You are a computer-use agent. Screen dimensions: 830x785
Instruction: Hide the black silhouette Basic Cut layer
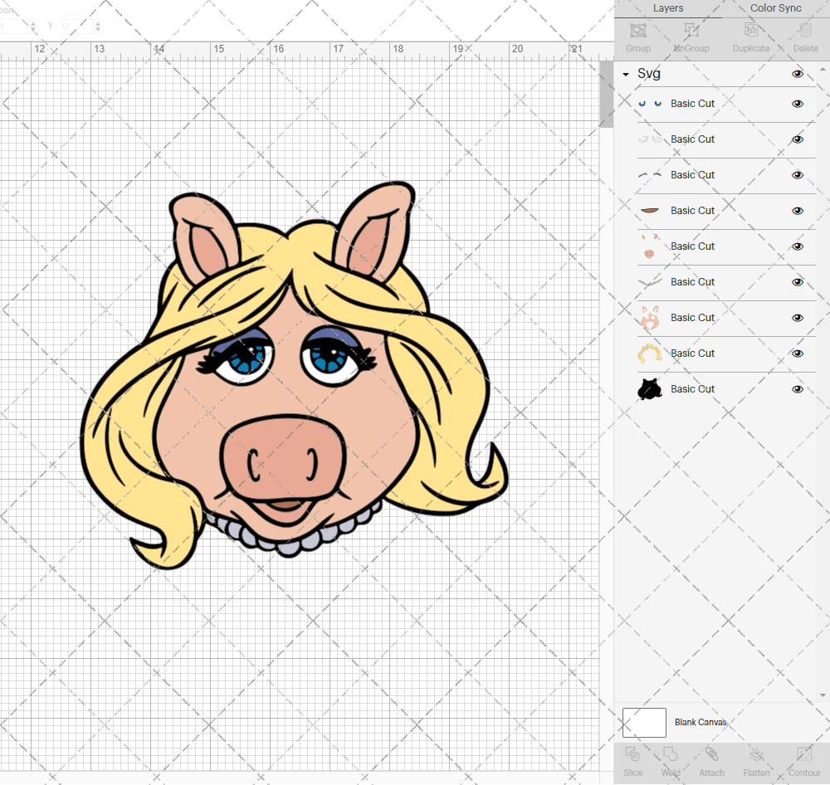tap(797, 389)
